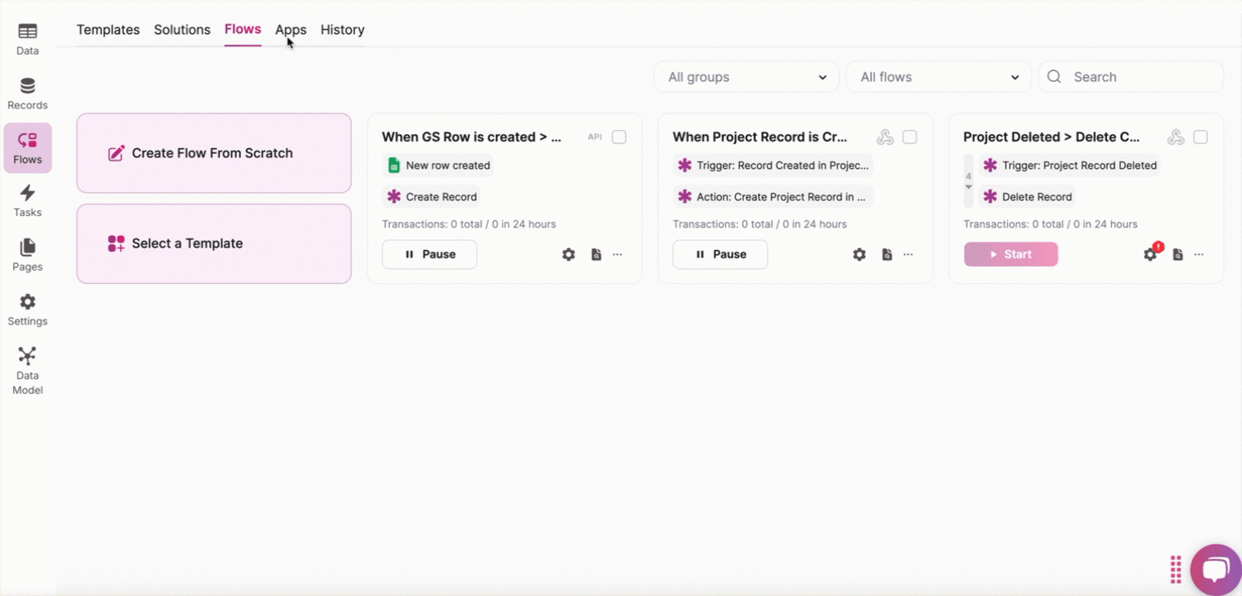Tick the When Project Record flow checkbox

tap(909, 137)
